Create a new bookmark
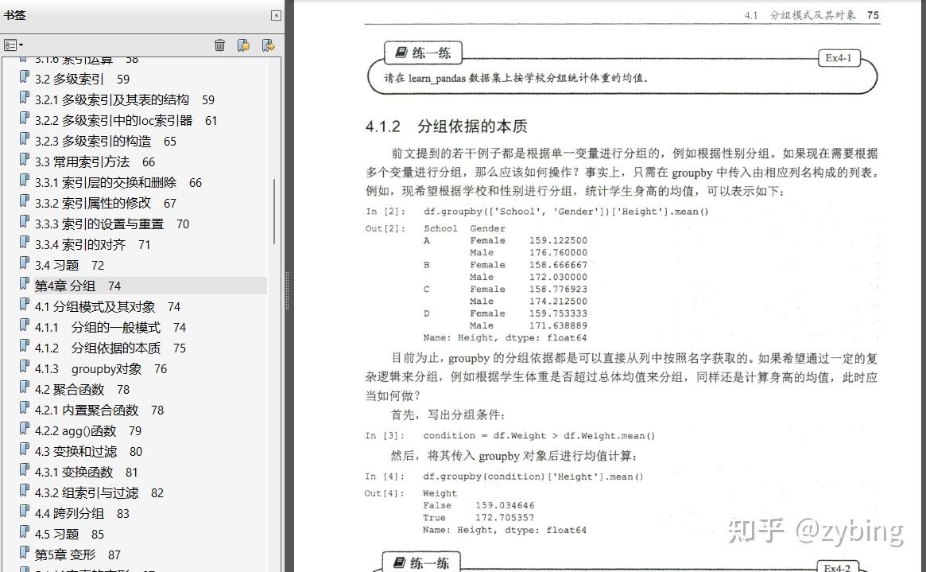The image size is (926, 572). pos(243,45)
